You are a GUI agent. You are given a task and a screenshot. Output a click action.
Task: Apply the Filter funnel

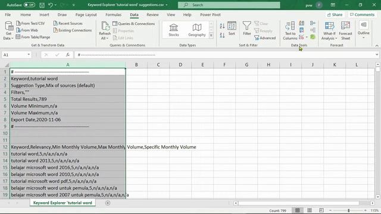(247, 29)
